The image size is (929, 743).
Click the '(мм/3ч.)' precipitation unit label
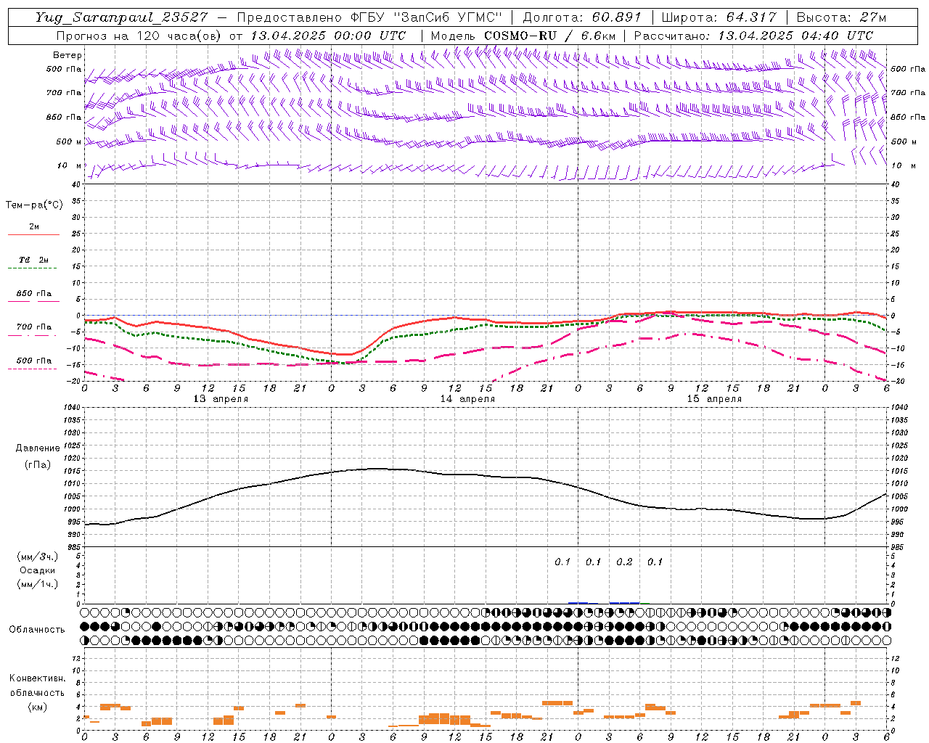pos(37,557)
